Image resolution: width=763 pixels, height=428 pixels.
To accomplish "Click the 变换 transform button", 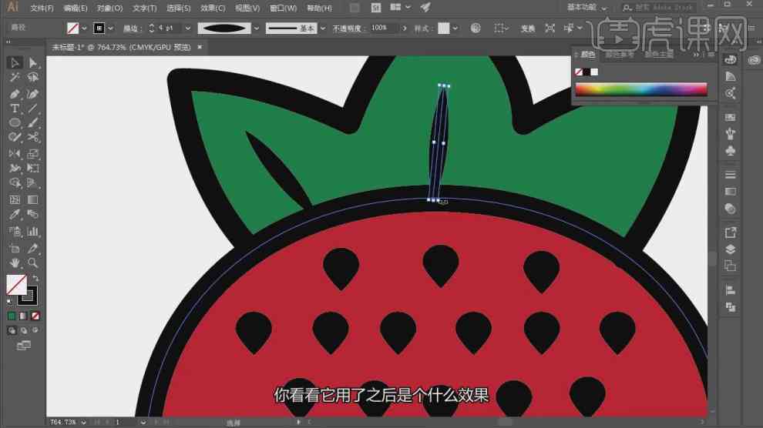I will click(x=528, y=28).
